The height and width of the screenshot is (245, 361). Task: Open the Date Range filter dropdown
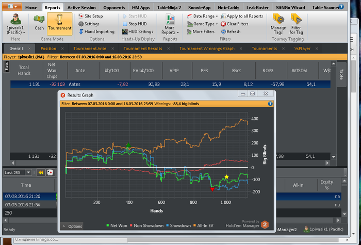[202, 16]
